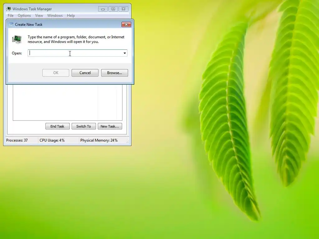Click the Physical Memory: 24% status text
Image resolution: width=319 pixels, height=239 pixels.
tap(99, 140)
